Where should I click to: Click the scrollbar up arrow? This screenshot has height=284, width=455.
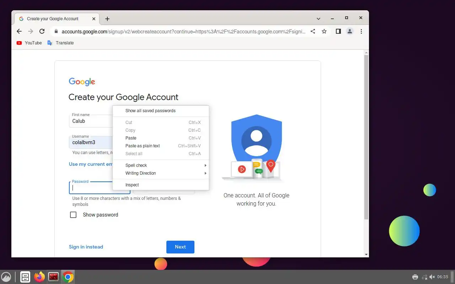point(366,53)
